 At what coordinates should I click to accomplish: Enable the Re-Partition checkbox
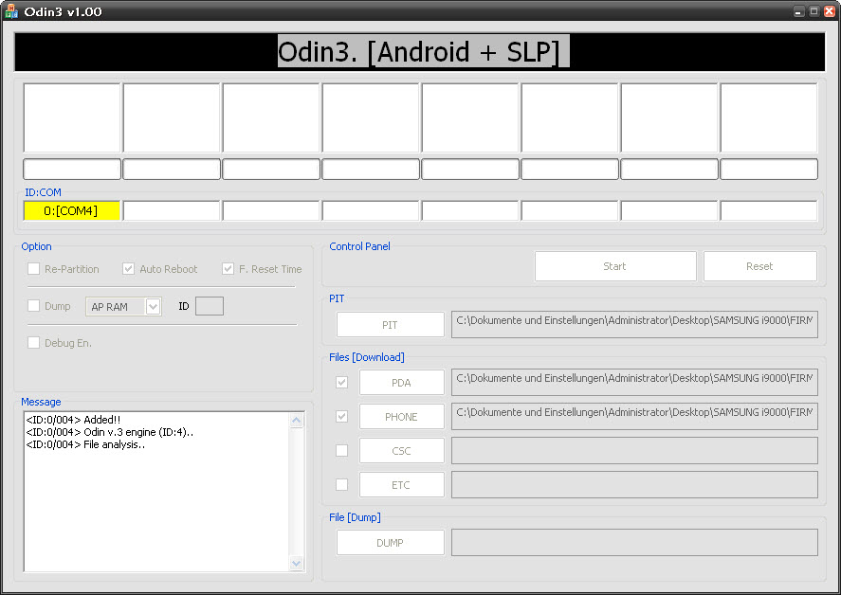(34, 268)
